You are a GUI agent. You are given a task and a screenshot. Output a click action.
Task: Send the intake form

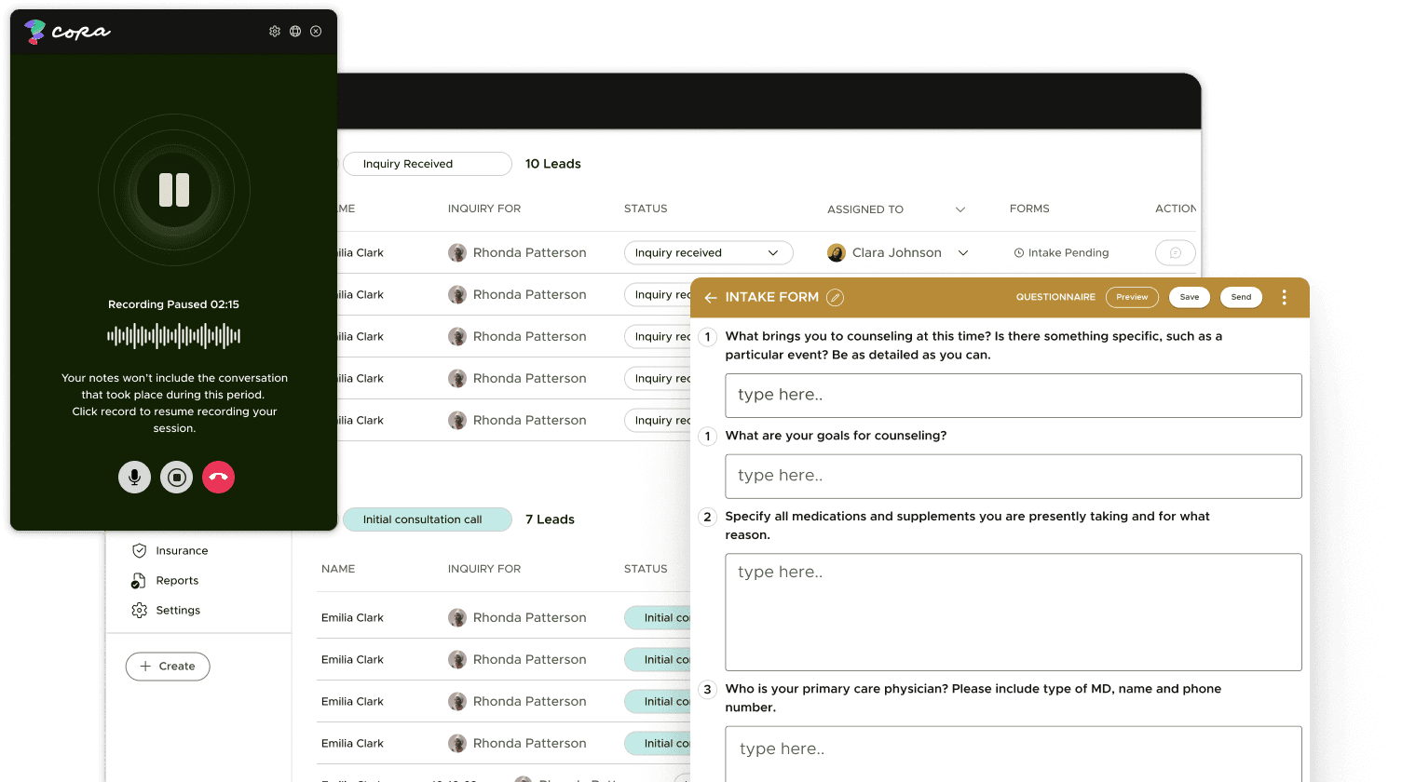point(1241,297)
